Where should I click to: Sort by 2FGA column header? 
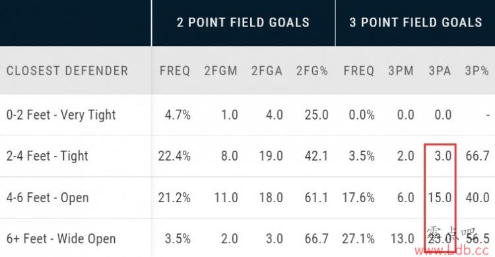[x=267, y=71]
